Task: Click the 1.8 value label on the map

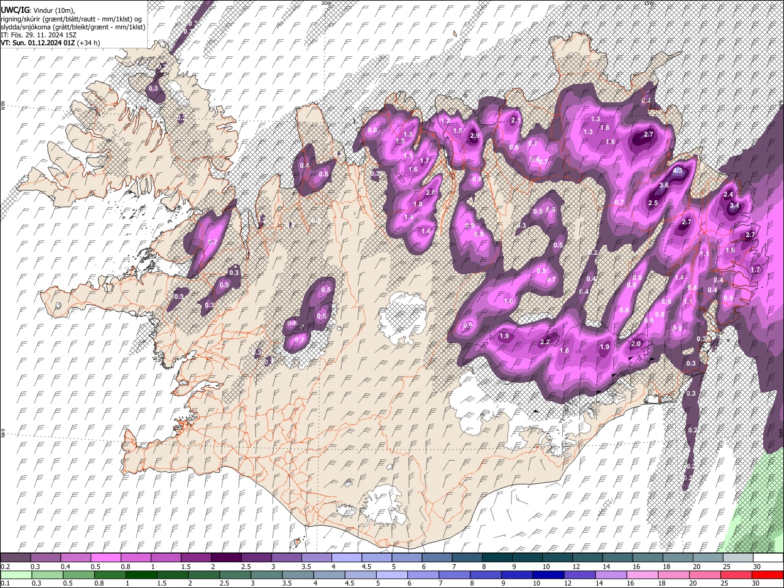Action: pyautogui.click(x=418, y=205)
